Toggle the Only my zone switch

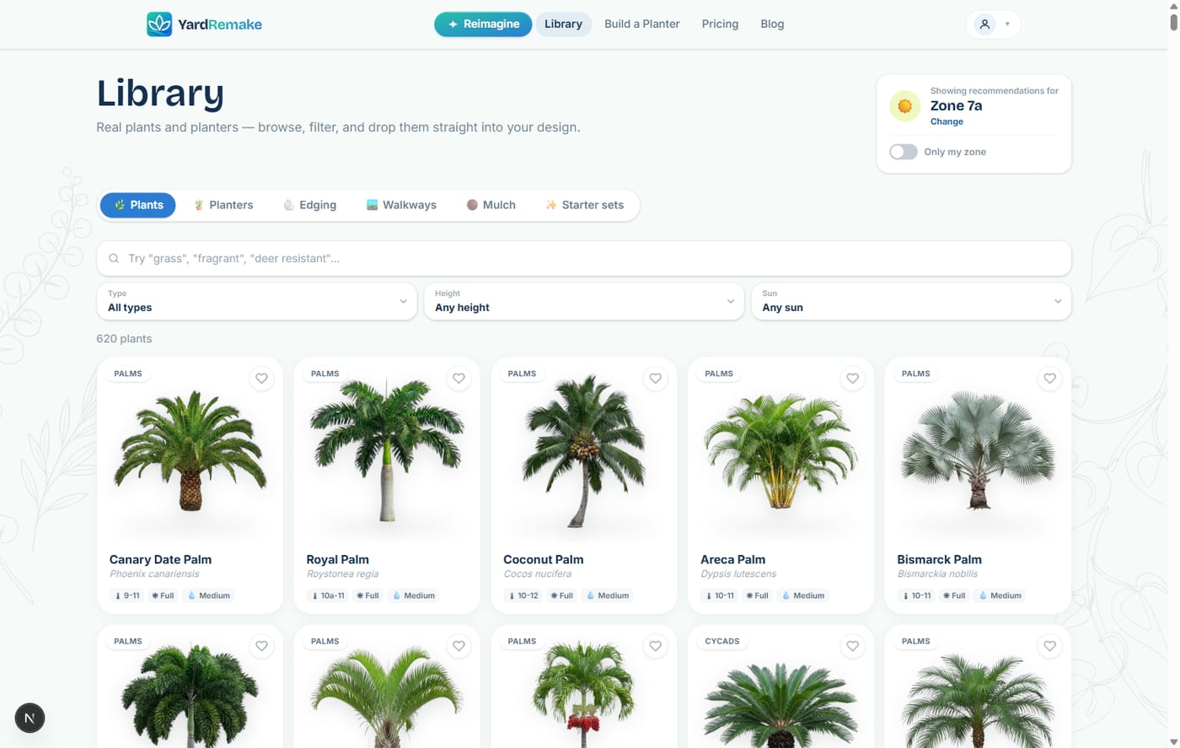904,152
